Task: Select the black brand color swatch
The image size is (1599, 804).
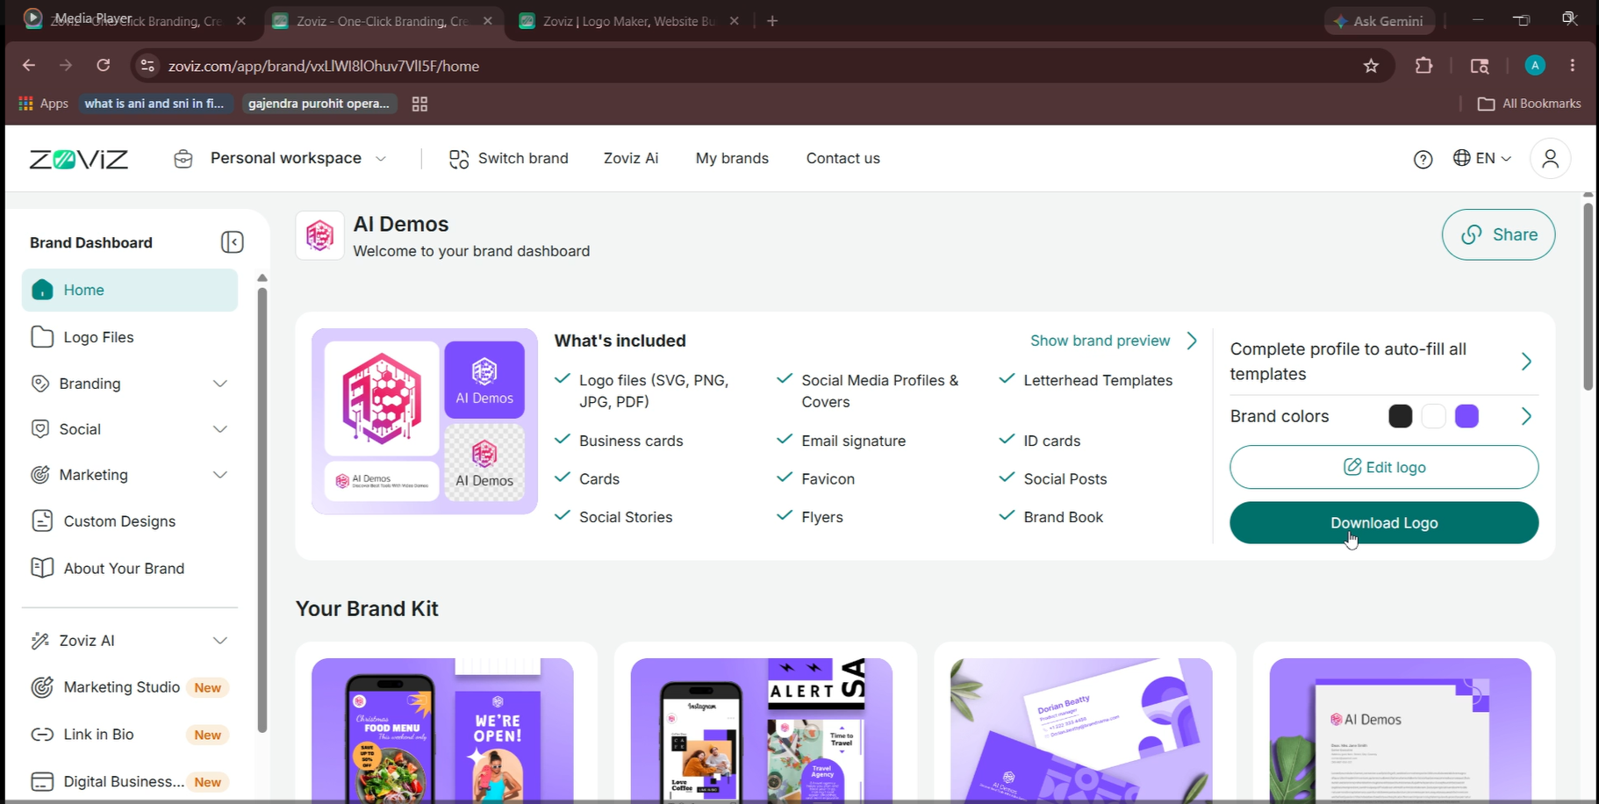Action: tap(1401, 416)
